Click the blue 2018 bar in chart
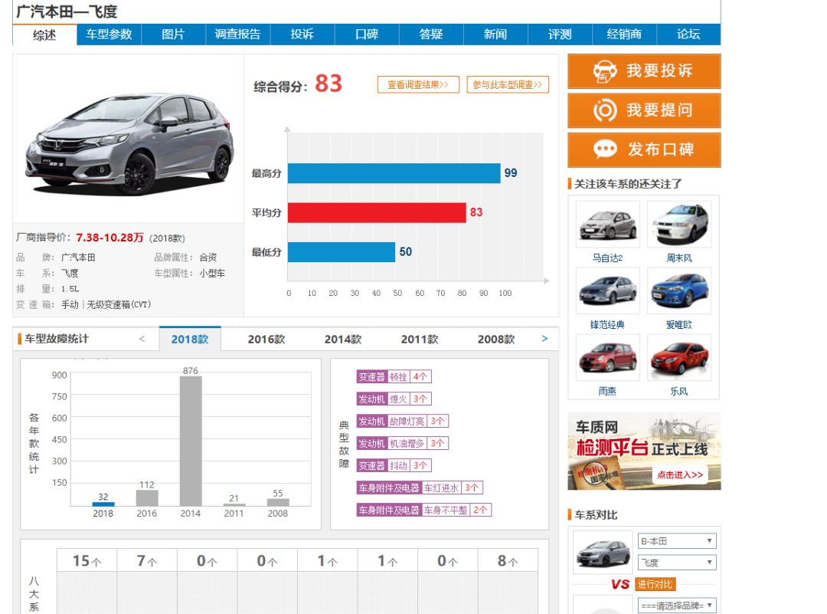 click(x=103, y=504)
